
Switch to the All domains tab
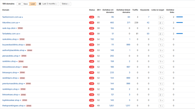tap(19, 4)
